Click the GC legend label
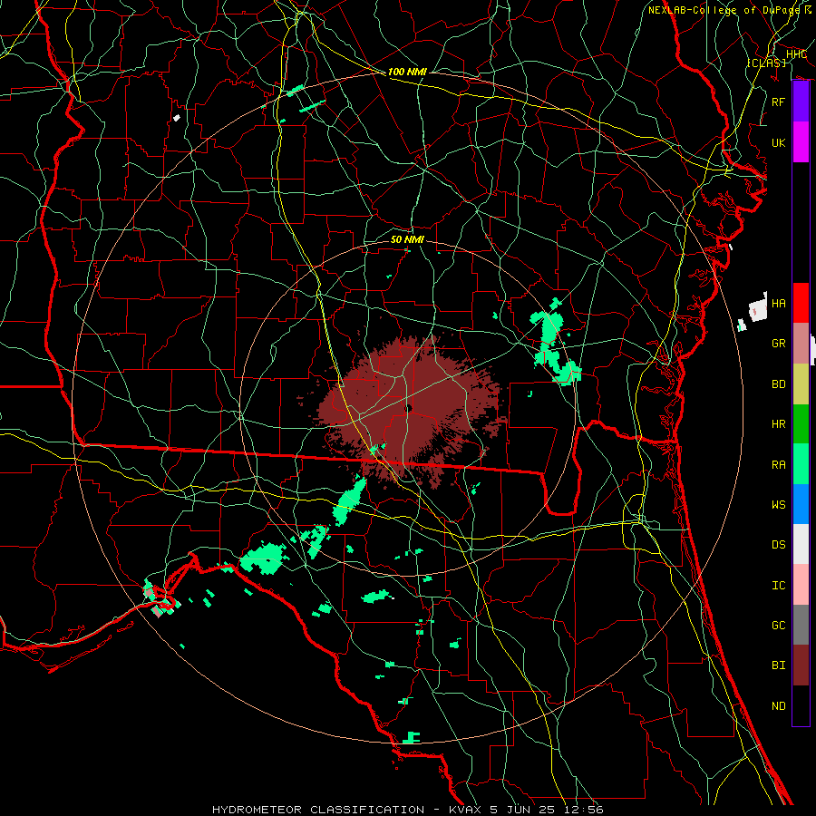 [779, 626]
